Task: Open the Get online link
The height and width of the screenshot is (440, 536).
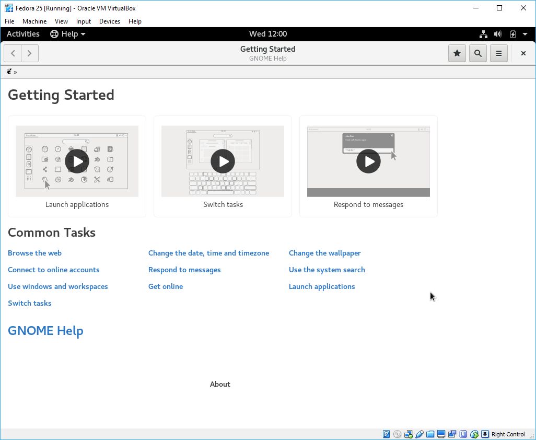Action: [x=166, y=286]
